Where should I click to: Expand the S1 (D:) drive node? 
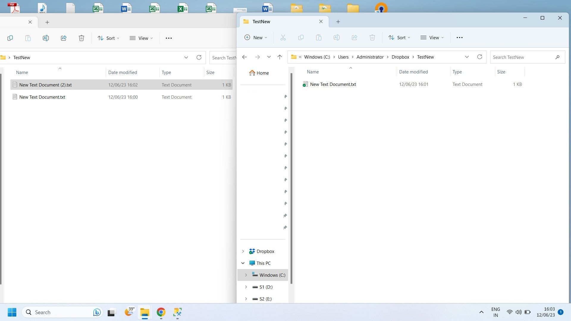[x=246, y=287]
